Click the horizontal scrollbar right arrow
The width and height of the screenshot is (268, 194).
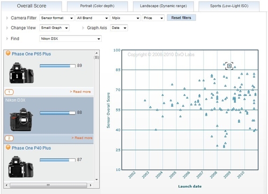[x=91, y=185]
